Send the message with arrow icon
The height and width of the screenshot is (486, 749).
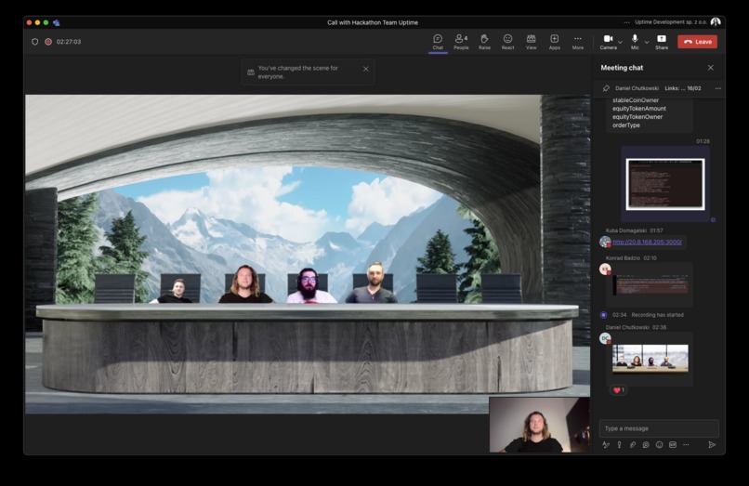(x=712, y=445)
